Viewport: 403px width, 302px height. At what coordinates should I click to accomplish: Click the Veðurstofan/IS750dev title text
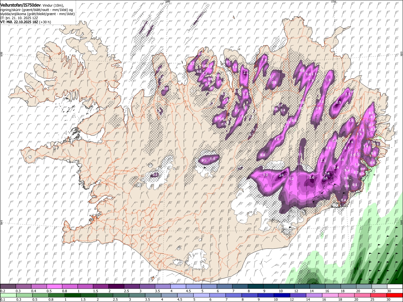coord(20,5)
